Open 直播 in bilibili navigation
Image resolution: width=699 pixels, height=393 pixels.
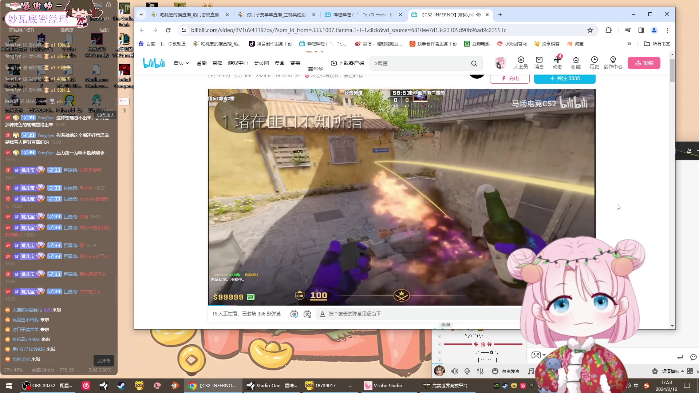pos(217,63)
